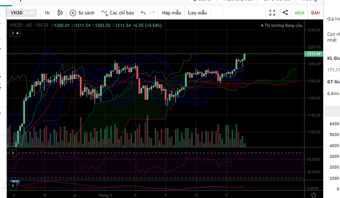Open chart settings gear icon

pyautogui.click(x=313, y=195)
